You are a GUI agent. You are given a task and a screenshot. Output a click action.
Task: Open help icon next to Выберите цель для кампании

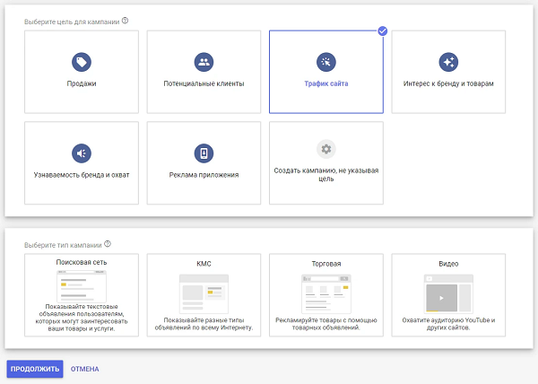(x=126, y=21)
